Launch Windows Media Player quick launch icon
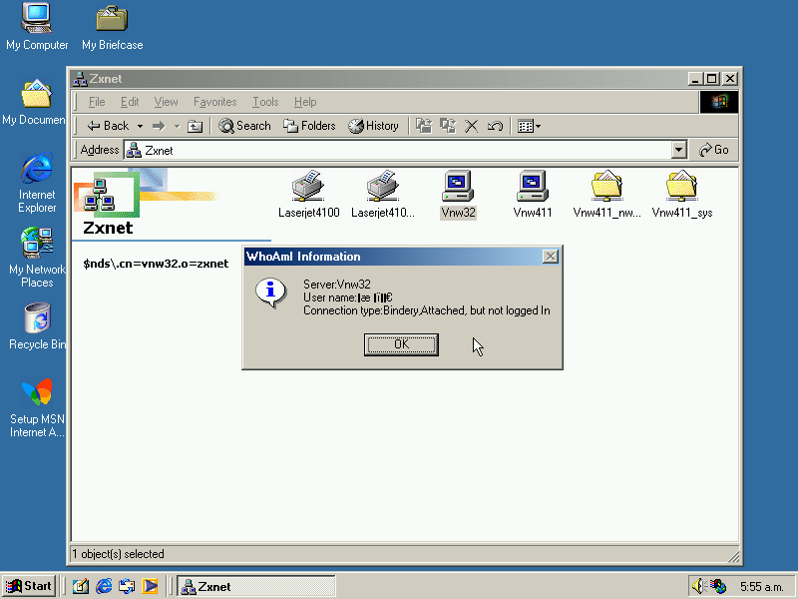The image size is (798, 599). pyautogui.click(x=151, y=587)
